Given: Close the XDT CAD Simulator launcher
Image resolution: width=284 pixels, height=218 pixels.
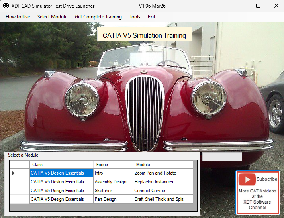Looking at the screenshot, I should click(276, 6).
